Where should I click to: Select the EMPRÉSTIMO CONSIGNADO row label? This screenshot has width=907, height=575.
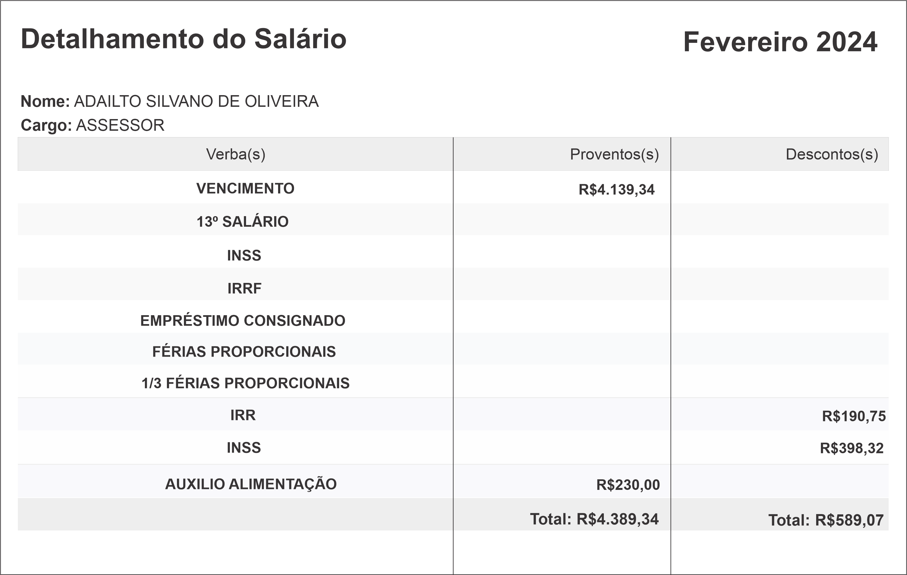point(243,321)
